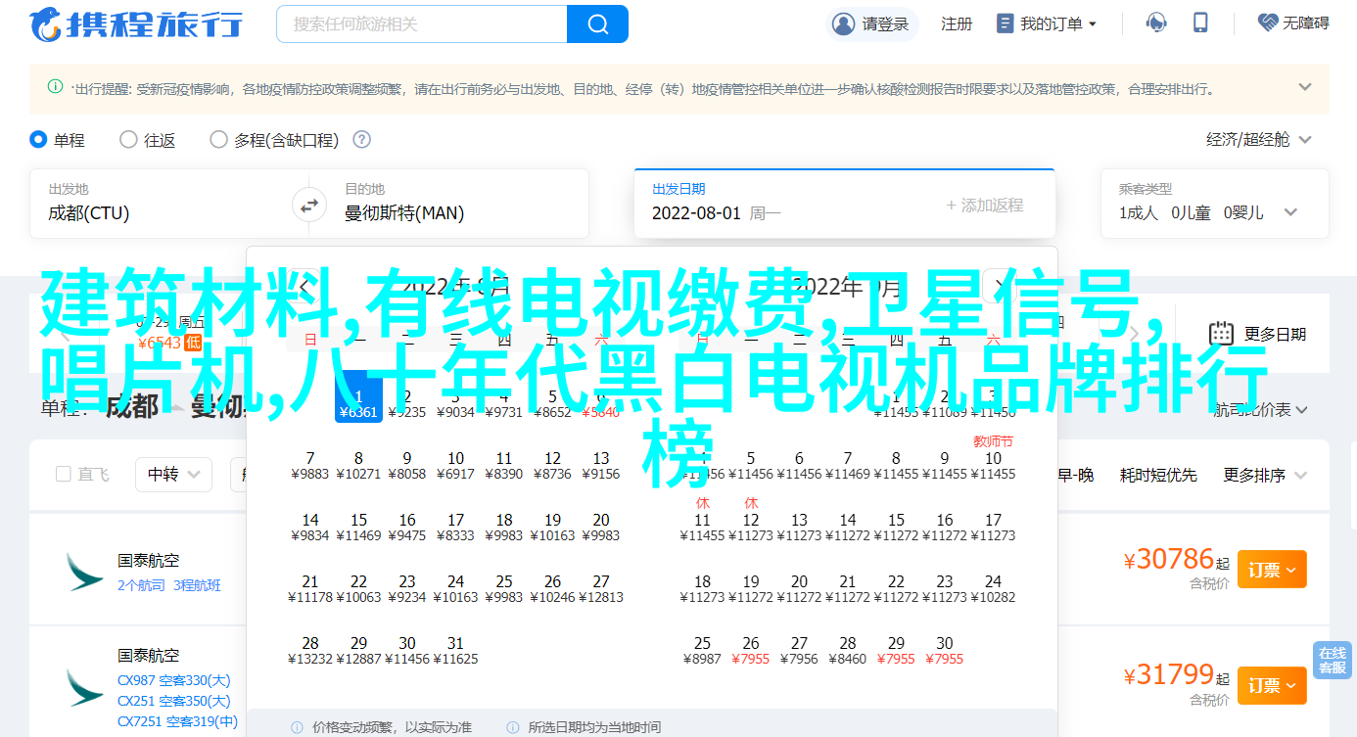The height and width of the screenshot is (737, 1357).
Task: Click the info icon in travel notice
Action: tap(55, 86)
